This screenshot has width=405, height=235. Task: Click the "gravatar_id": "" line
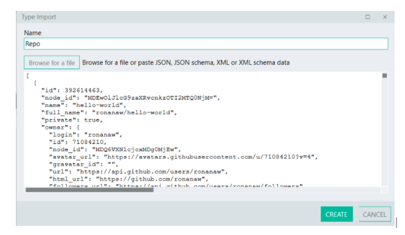(x=84, y=165)
